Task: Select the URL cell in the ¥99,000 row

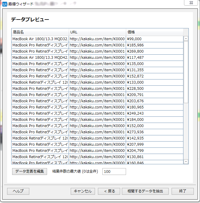Action: point(97,39)
